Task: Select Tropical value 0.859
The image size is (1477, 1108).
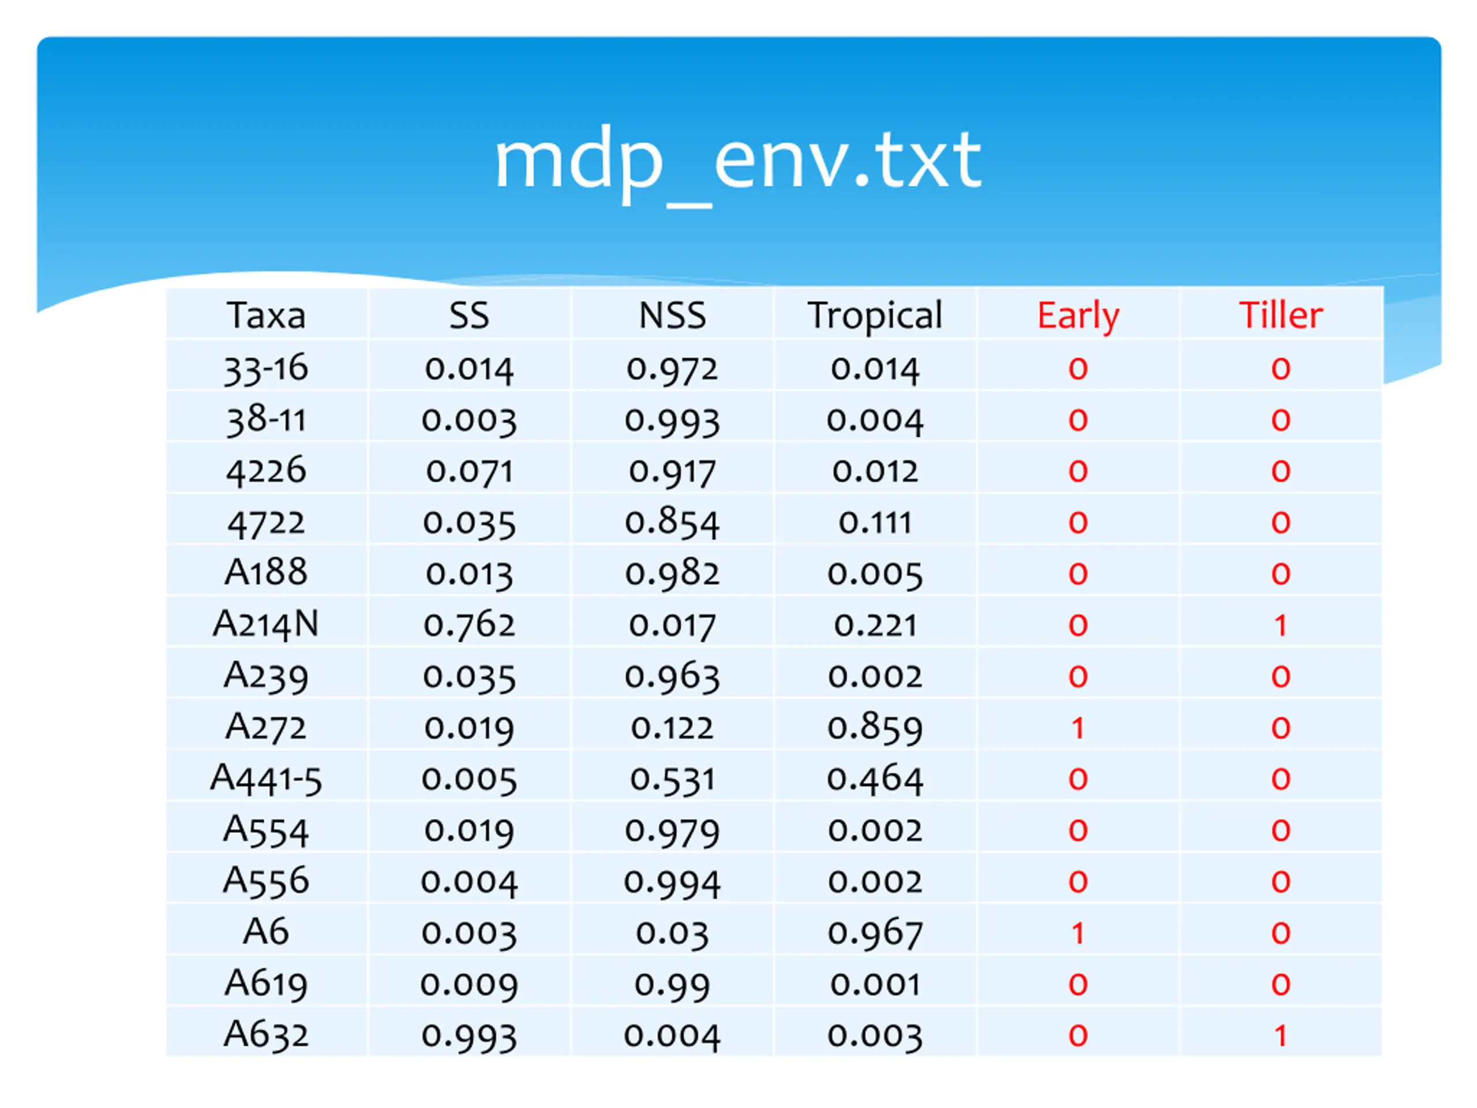Action: pos(875,728)
